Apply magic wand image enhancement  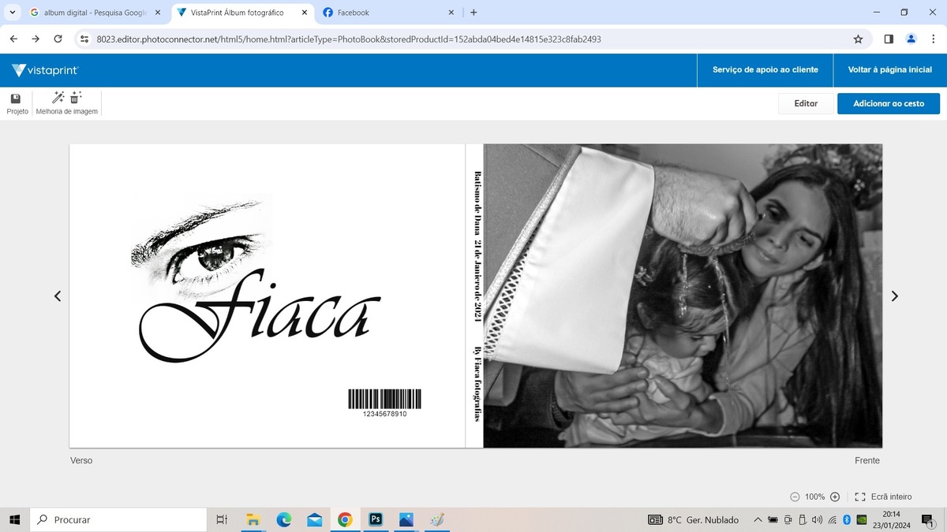(x=58, y=98)
